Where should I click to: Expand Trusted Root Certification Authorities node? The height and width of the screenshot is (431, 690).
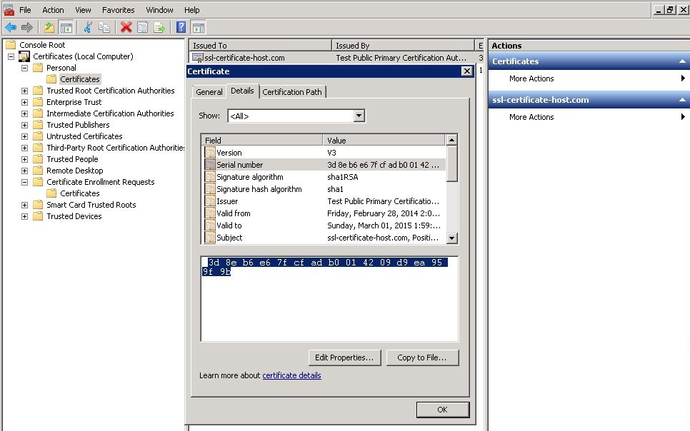click(x=25, y=91)
